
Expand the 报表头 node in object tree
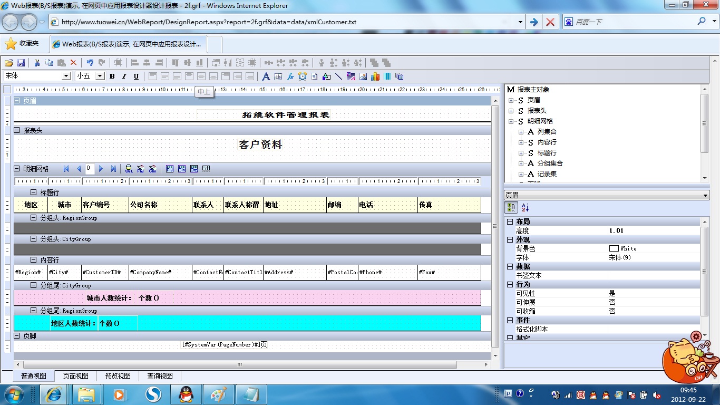511,111
